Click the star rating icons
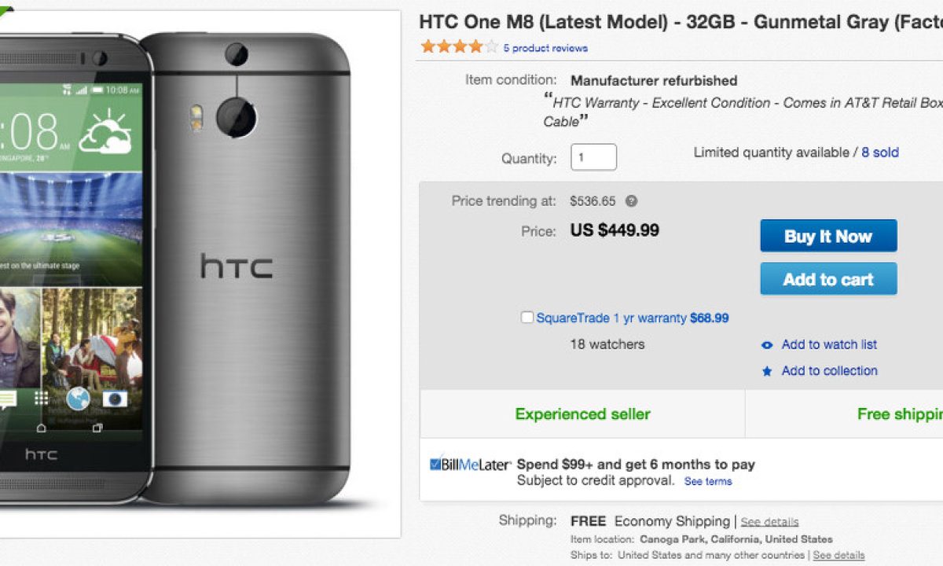 tap(459, 47)
